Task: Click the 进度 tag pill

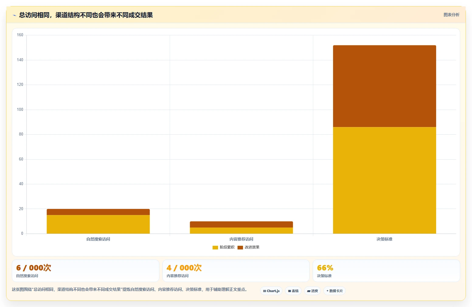Action: (312, 291)
